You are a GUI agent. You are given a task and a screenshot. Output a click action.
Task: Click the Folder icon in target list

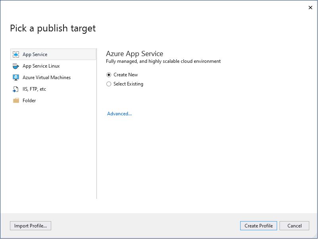pos(16,100)
